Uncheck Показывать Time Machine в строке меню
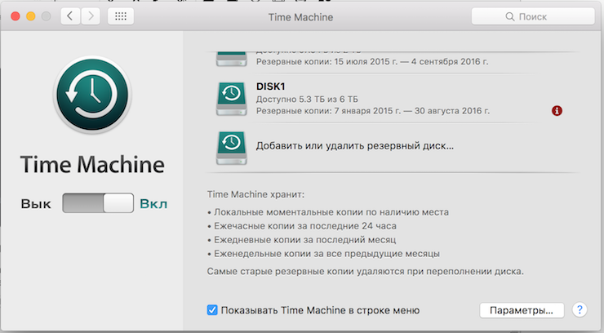The height and width of the screenshot is (333, 604). 212,310
